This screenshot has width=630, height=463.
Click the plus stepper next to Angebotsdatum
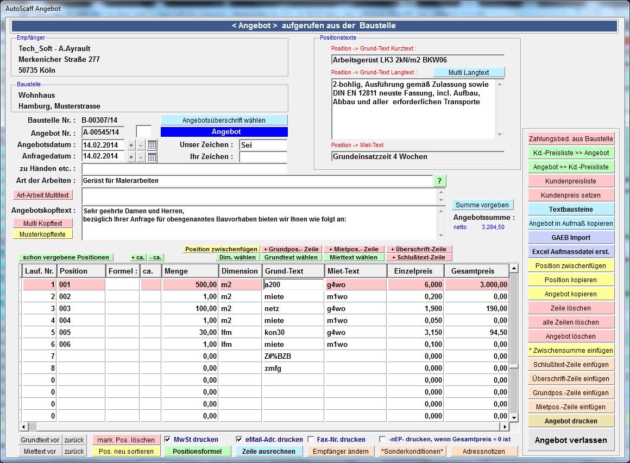131,145
